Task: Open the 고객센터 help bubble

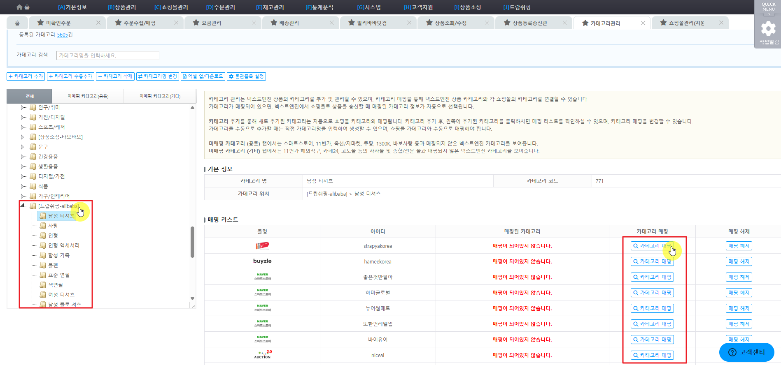Action: pyautogui.click(x=746, y=352)
